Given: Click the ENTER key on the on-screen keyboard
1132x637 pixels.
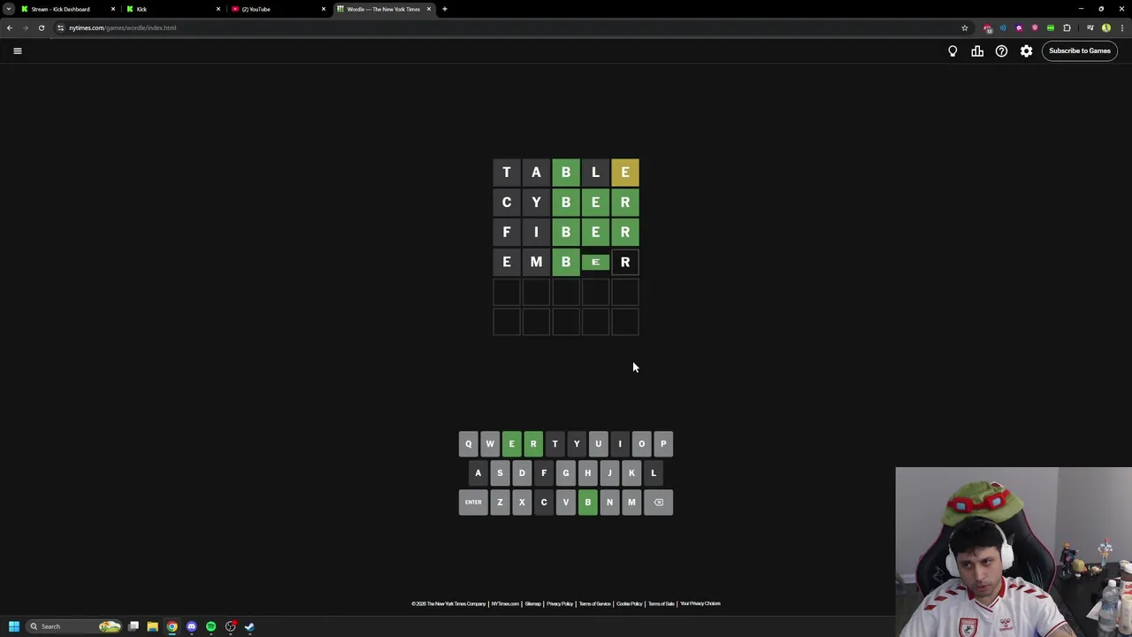Looking at the screenshot, I should (x=473, y=503).
